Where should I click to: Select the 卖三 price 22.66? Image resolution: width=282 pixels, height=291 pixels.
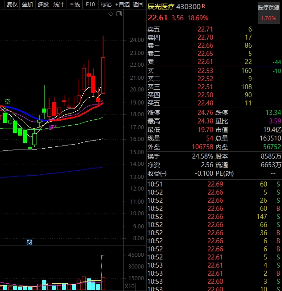tap(205, 45)
